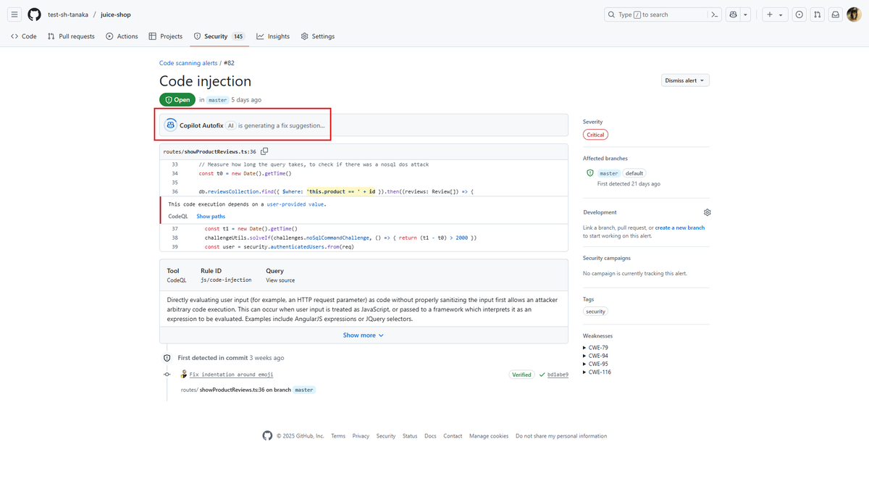The width and height of the screenshot is (869, 489).
Task: Open the Dismiss alert dropdown
Action: pyautogui.click(x=685, y=80)
